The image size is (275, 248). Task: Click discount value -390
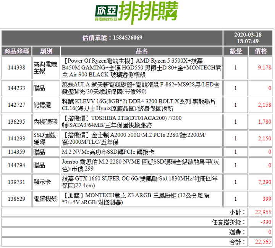(266, 222)
